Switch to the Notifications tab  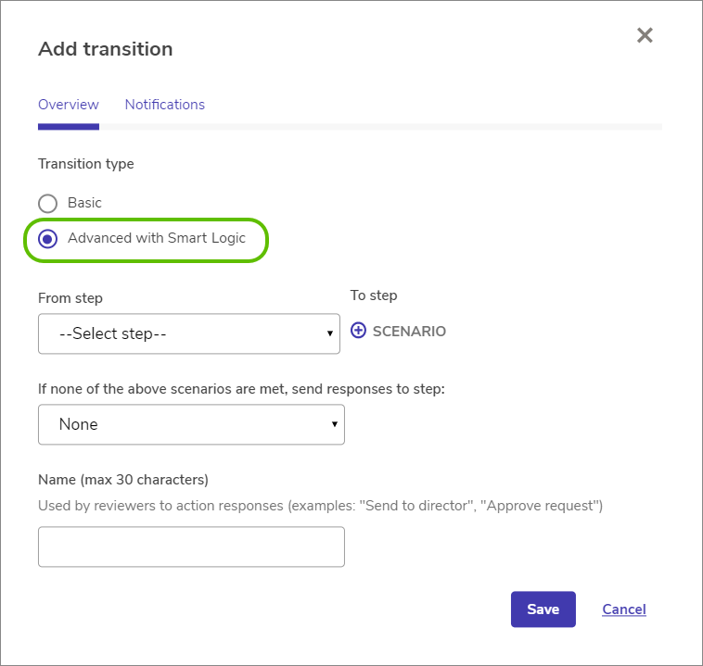[x=164, y=105]
